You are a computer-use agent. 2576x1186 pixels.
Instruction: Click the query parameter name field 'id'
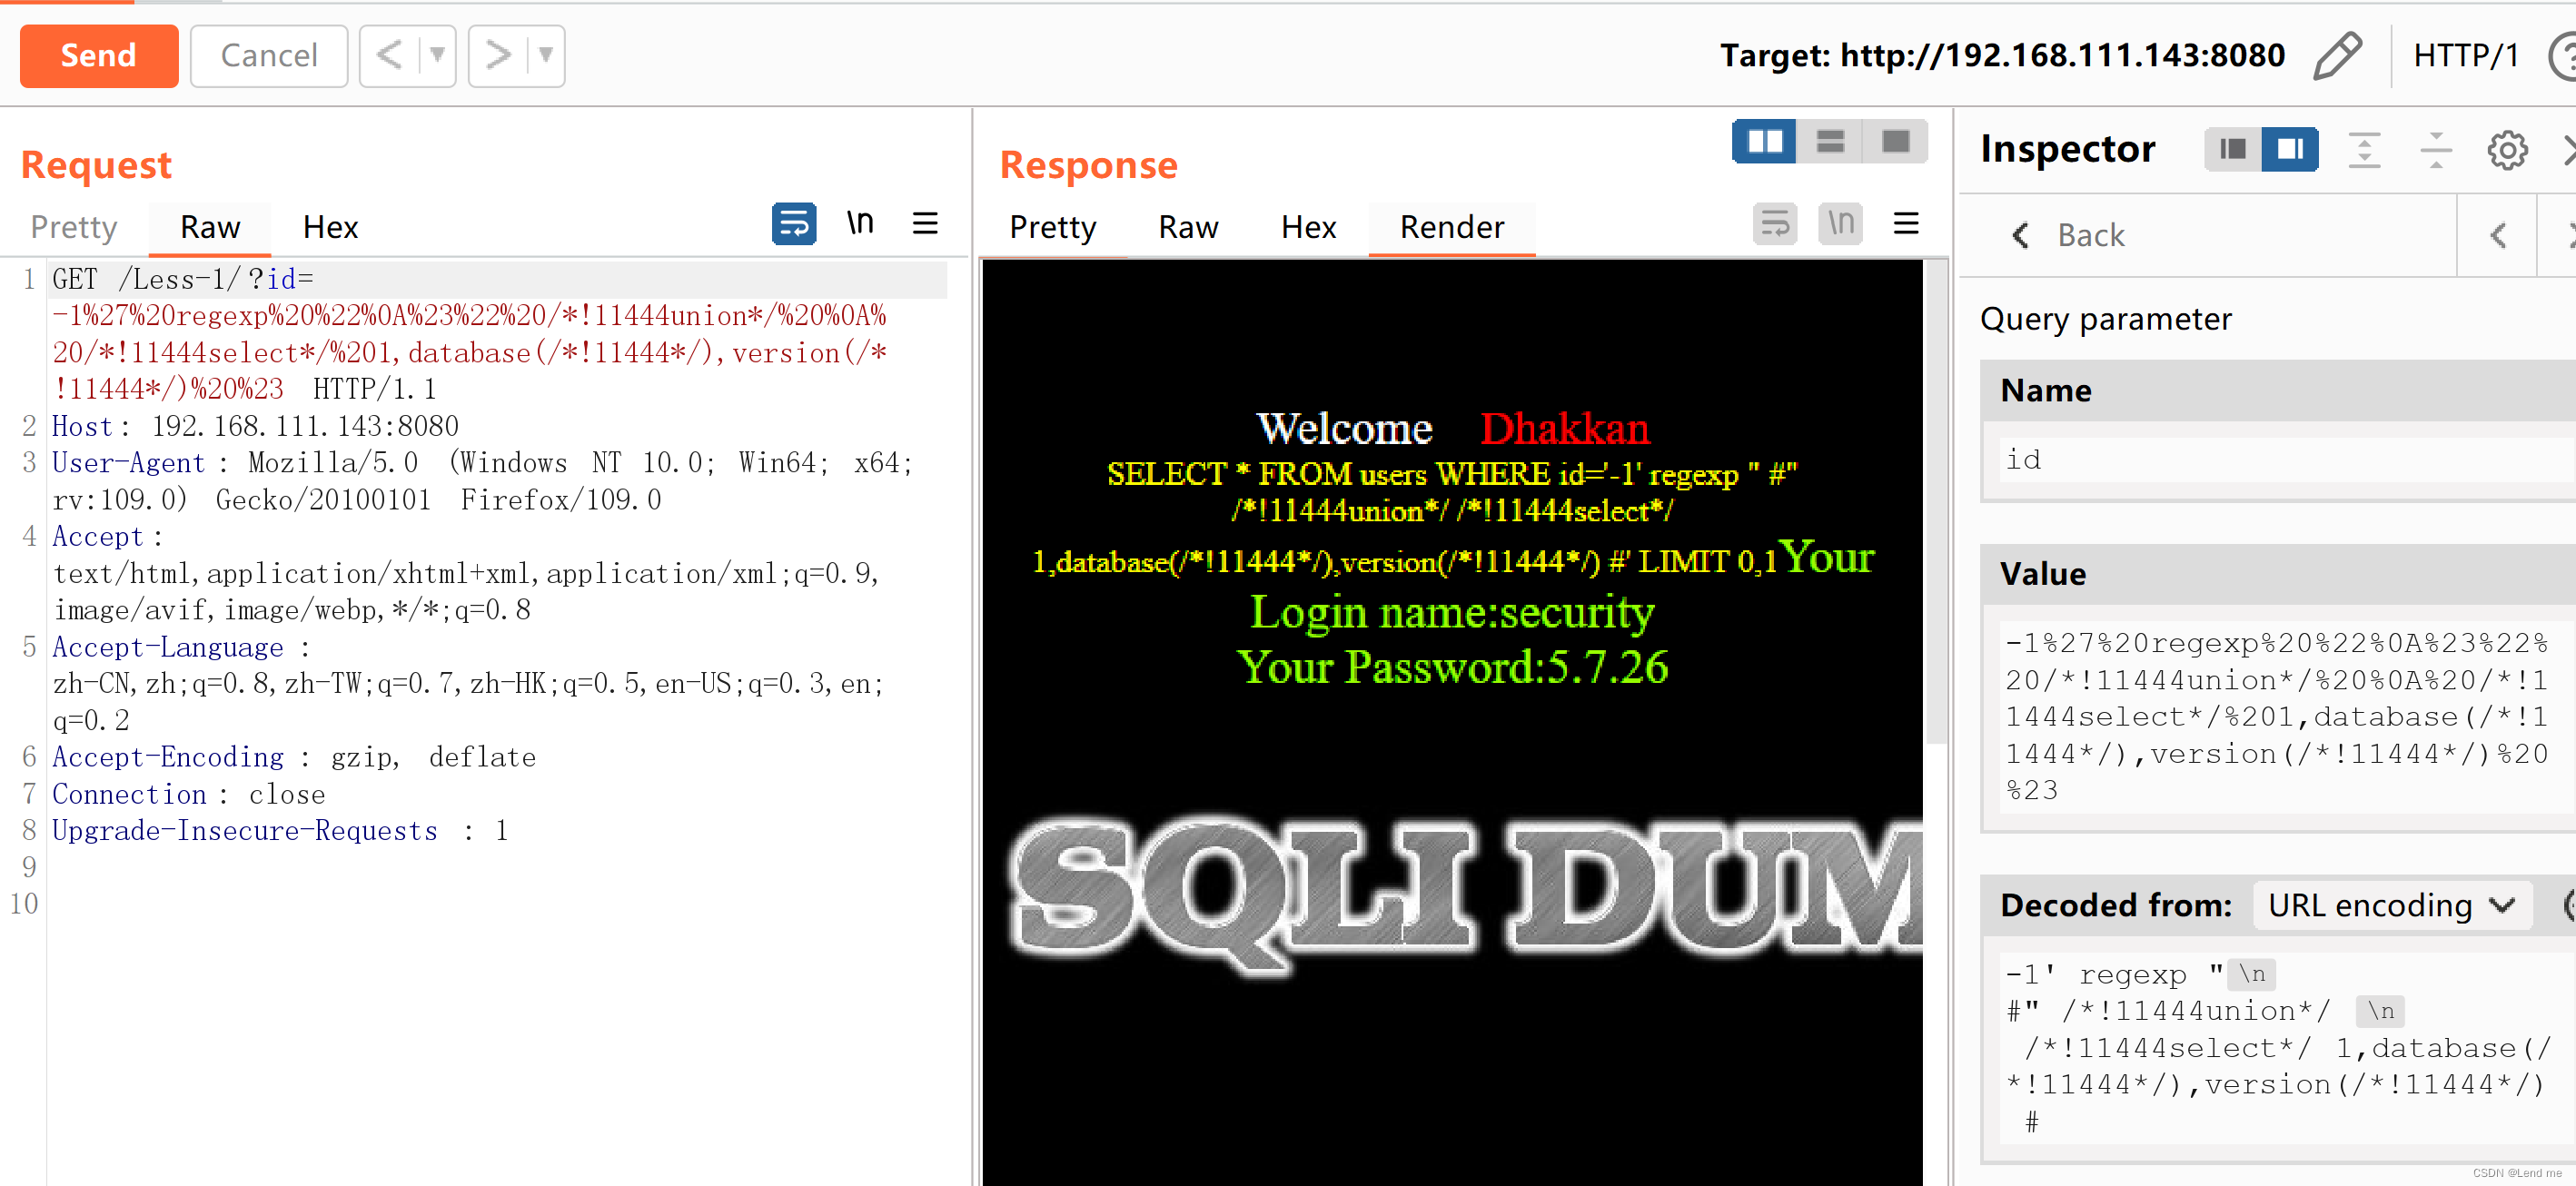pyautogui.click(x=2288, y=459)
